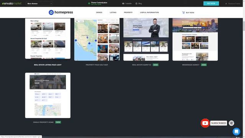The image size is (245, 138).
Task: Open the PROPERTY menu
Action: pyautogui.click(x=128, y=13)
